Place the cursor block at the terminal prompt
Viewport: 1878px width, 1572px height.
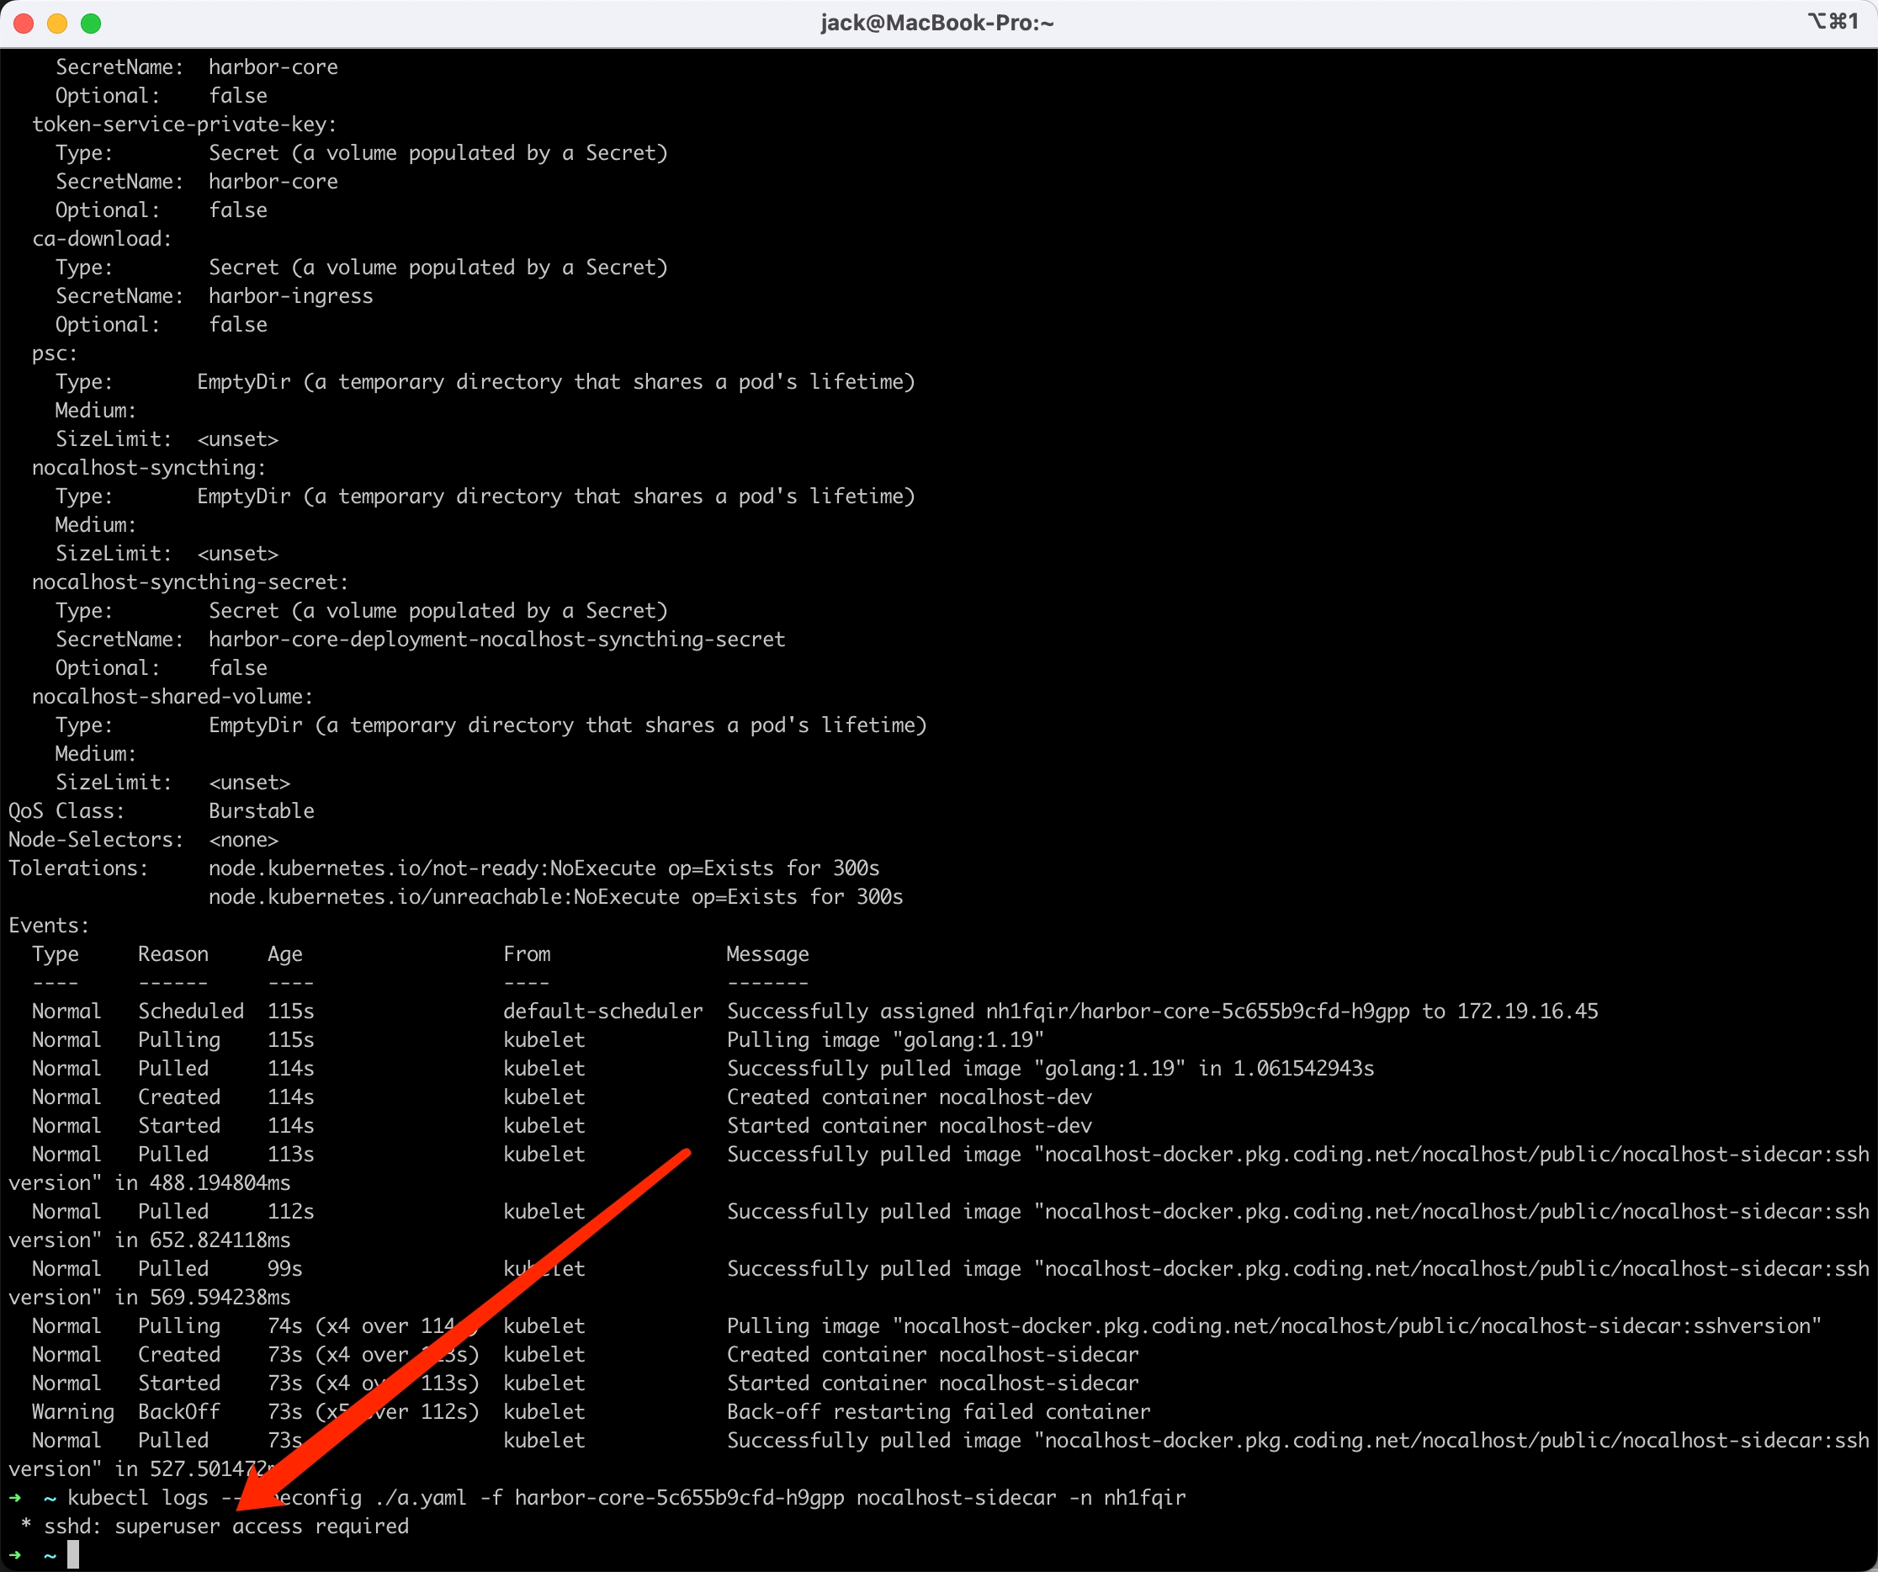click(74, 1554)
